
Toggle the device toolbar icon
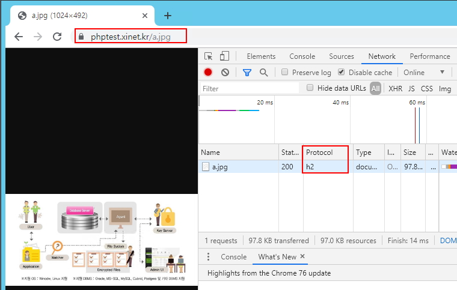click(x=224, y=56)
